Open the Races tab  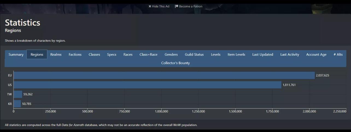[128, 54]
